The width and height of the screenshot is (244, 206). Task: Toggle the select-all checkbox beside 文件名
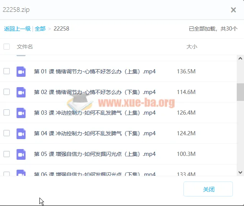point(7,47)
